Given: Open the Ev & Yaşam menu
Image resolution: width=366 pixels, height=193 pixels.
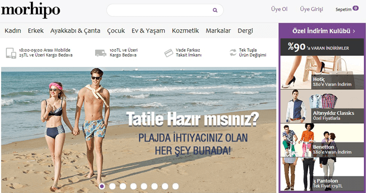Looking at the screenshot, I should pos(148,31).
